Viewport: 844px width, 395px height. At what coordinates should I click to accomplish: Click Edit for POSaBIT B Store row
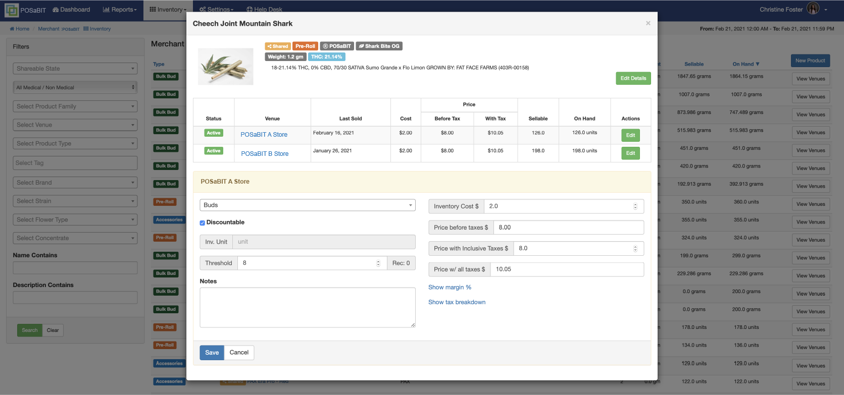[x=630, y=153]
